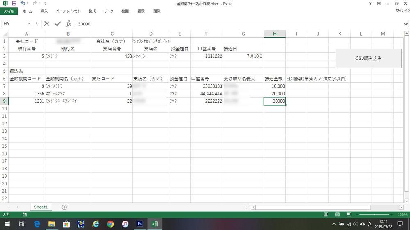Open Microsoft Store from the taskbar
This screenshot has height=230, width=410.
point(66,224)
